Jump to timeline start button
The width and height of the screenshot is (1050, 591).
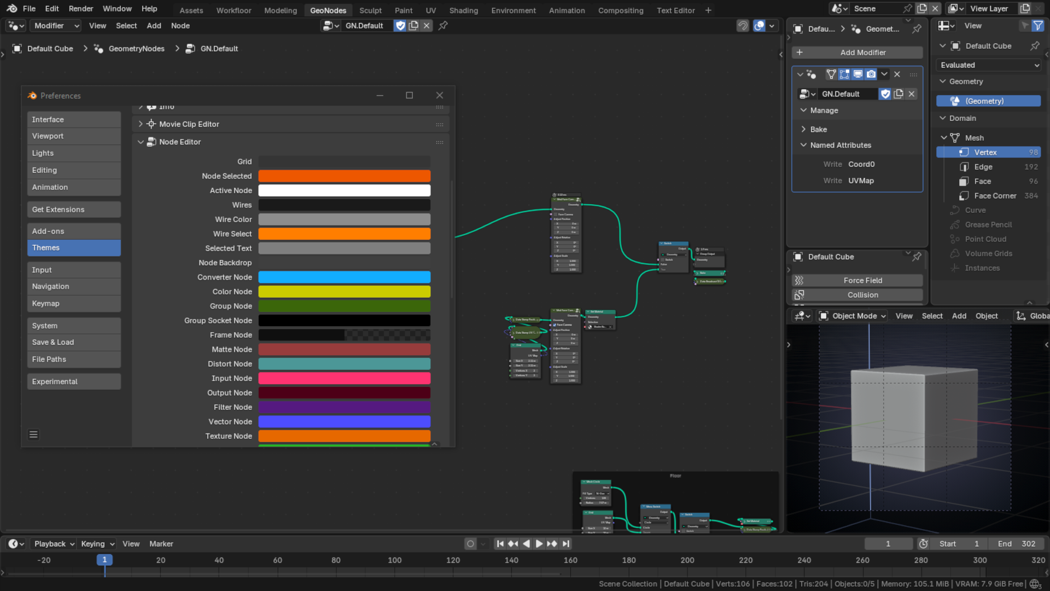pos(500,544)
